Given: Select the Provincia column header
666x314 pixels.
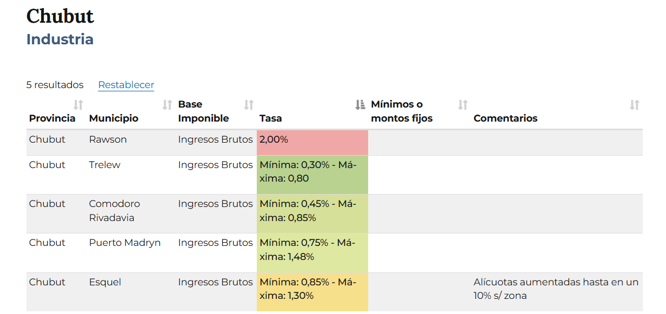Looking at the screenshot, I should (x=52, y=118).
